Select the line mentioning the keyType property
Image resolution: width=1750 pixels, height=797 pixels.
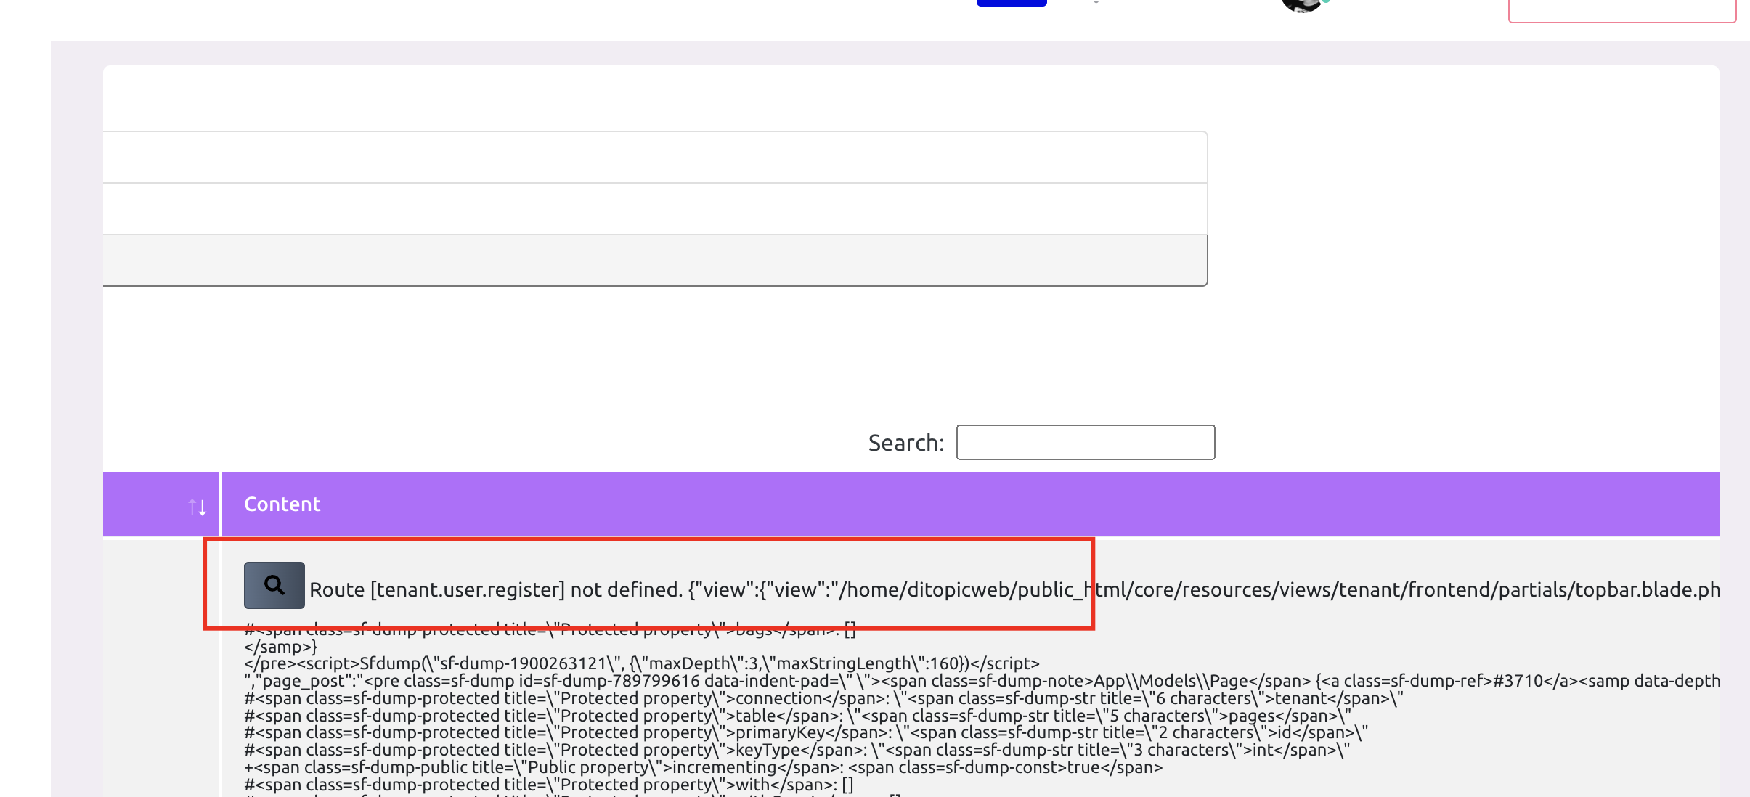coord(797,750)
